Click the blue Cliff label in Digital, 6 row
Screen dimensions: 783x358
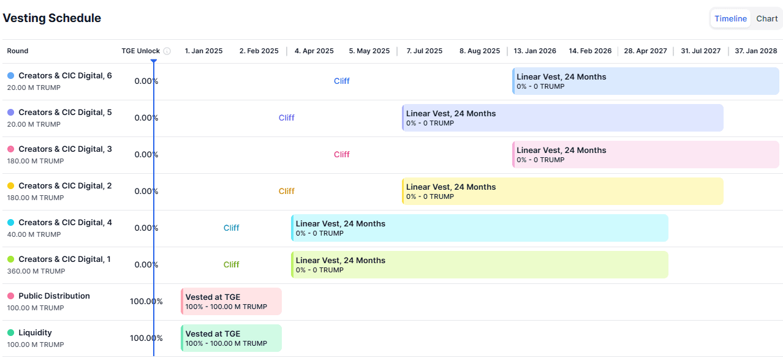[x=342, y=81]
